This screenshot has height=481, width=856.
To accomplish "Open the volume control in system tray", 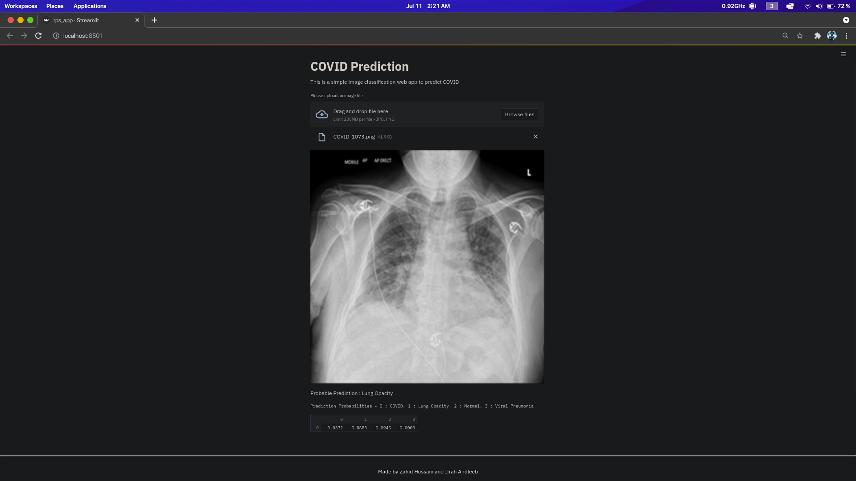I will [819, 6].
